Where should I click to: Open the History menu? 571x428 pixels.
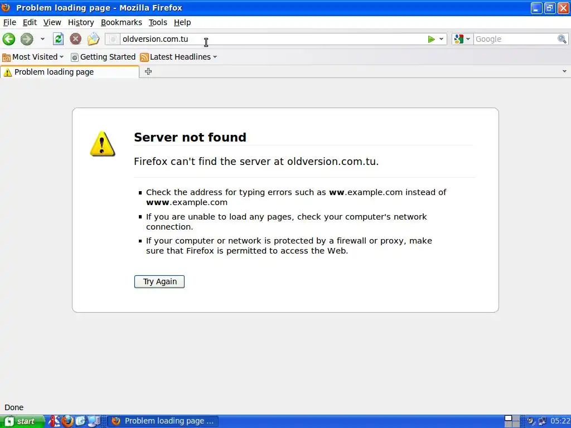point(81,22)
